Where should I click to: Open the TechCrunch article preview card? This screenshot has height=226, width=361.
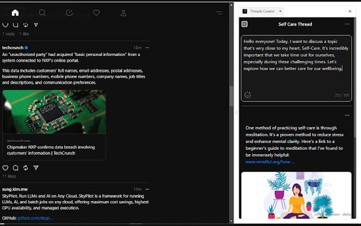pos(54,124)
